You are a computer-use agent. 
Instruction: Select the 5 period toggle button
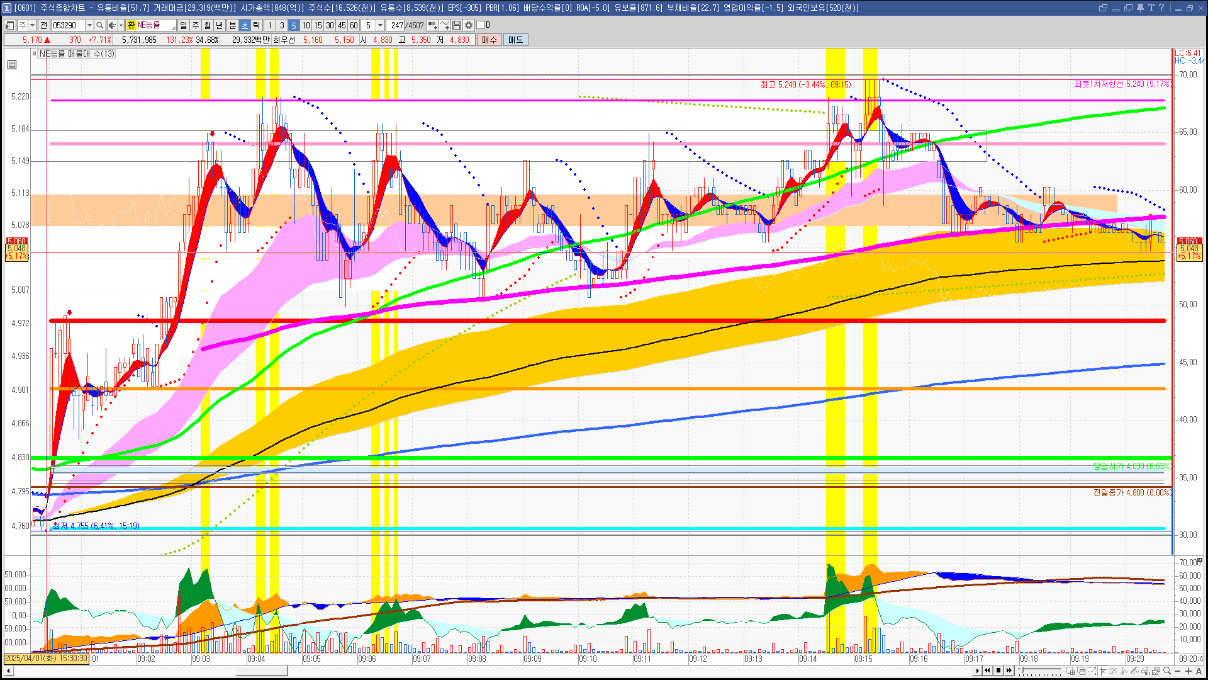294,25
